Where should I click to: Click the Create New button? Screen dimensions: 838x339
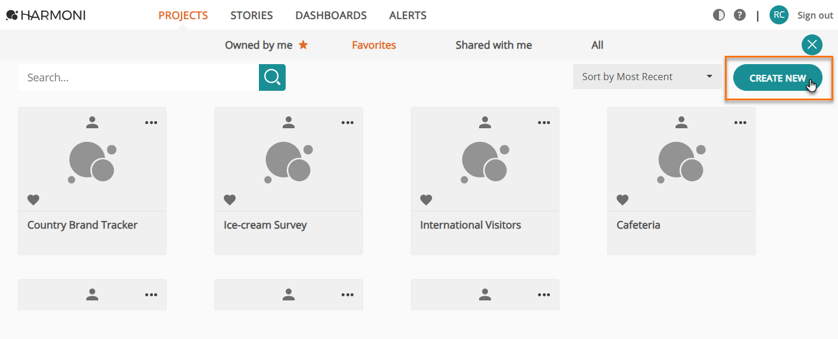tap(778, 78)
